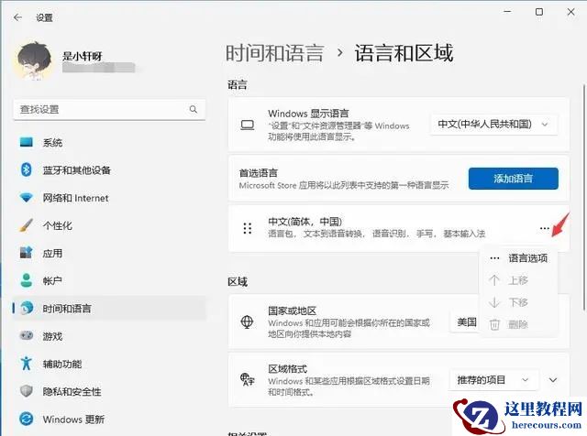Screen dimensions: 587x436
Task: Click the 添加语言 button
Action: pyautogui.click(x=514, y=179)
